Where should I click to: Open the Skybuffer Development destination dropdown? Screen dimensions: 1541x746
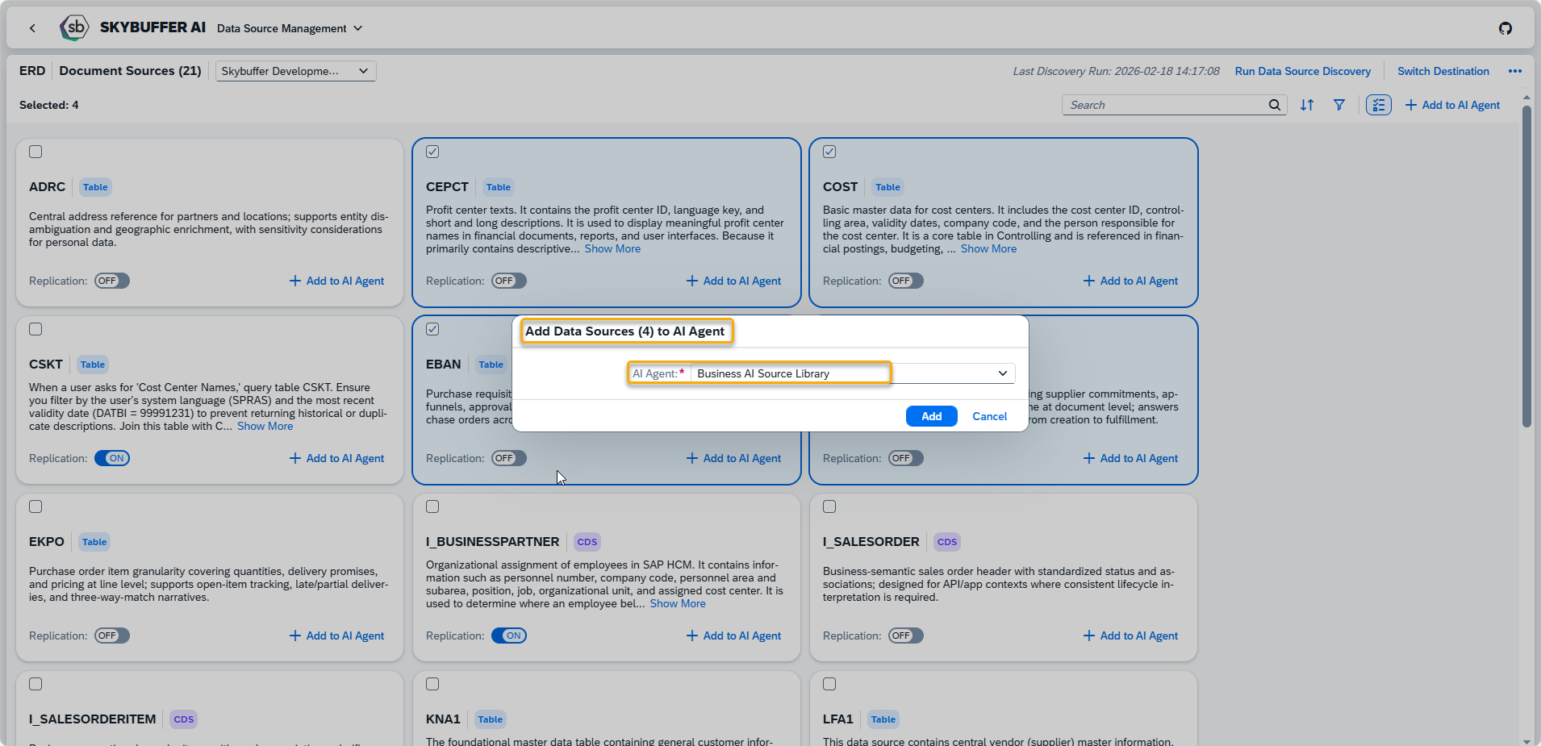295,71
